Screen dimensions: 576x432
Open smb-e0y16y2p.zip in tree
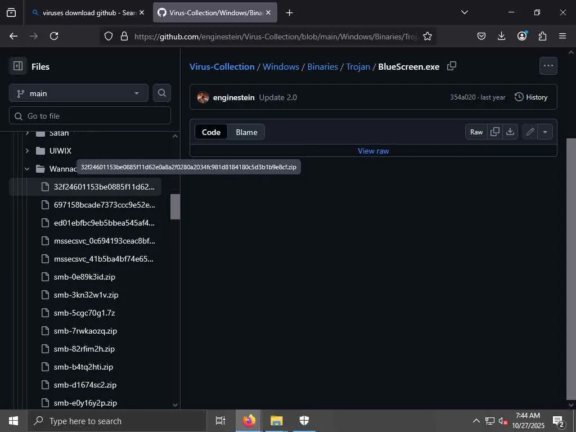[85, 403]
